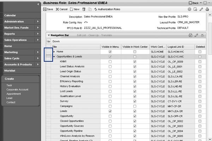
Task: Click the export icon in Navigation Bar header
Action: 190,35
